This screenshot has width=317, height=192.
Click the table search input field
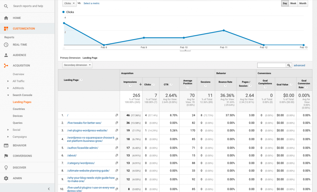[x=271, y=65]
